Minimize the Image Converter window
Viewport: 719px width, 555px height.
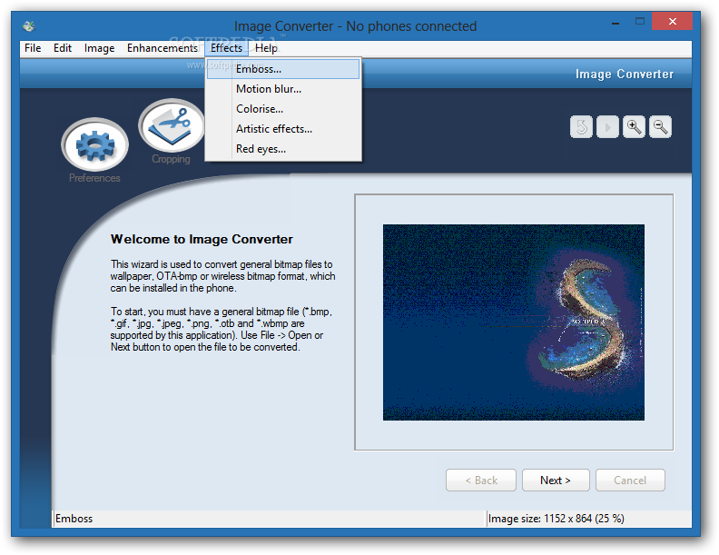click(616, 22)
